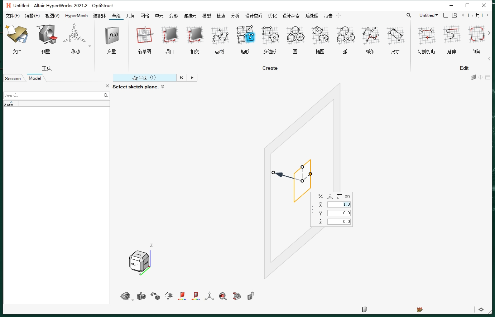Select the 倒角 (Fillet) edit tool
495x317 pixels.
(x=477, y=40)
